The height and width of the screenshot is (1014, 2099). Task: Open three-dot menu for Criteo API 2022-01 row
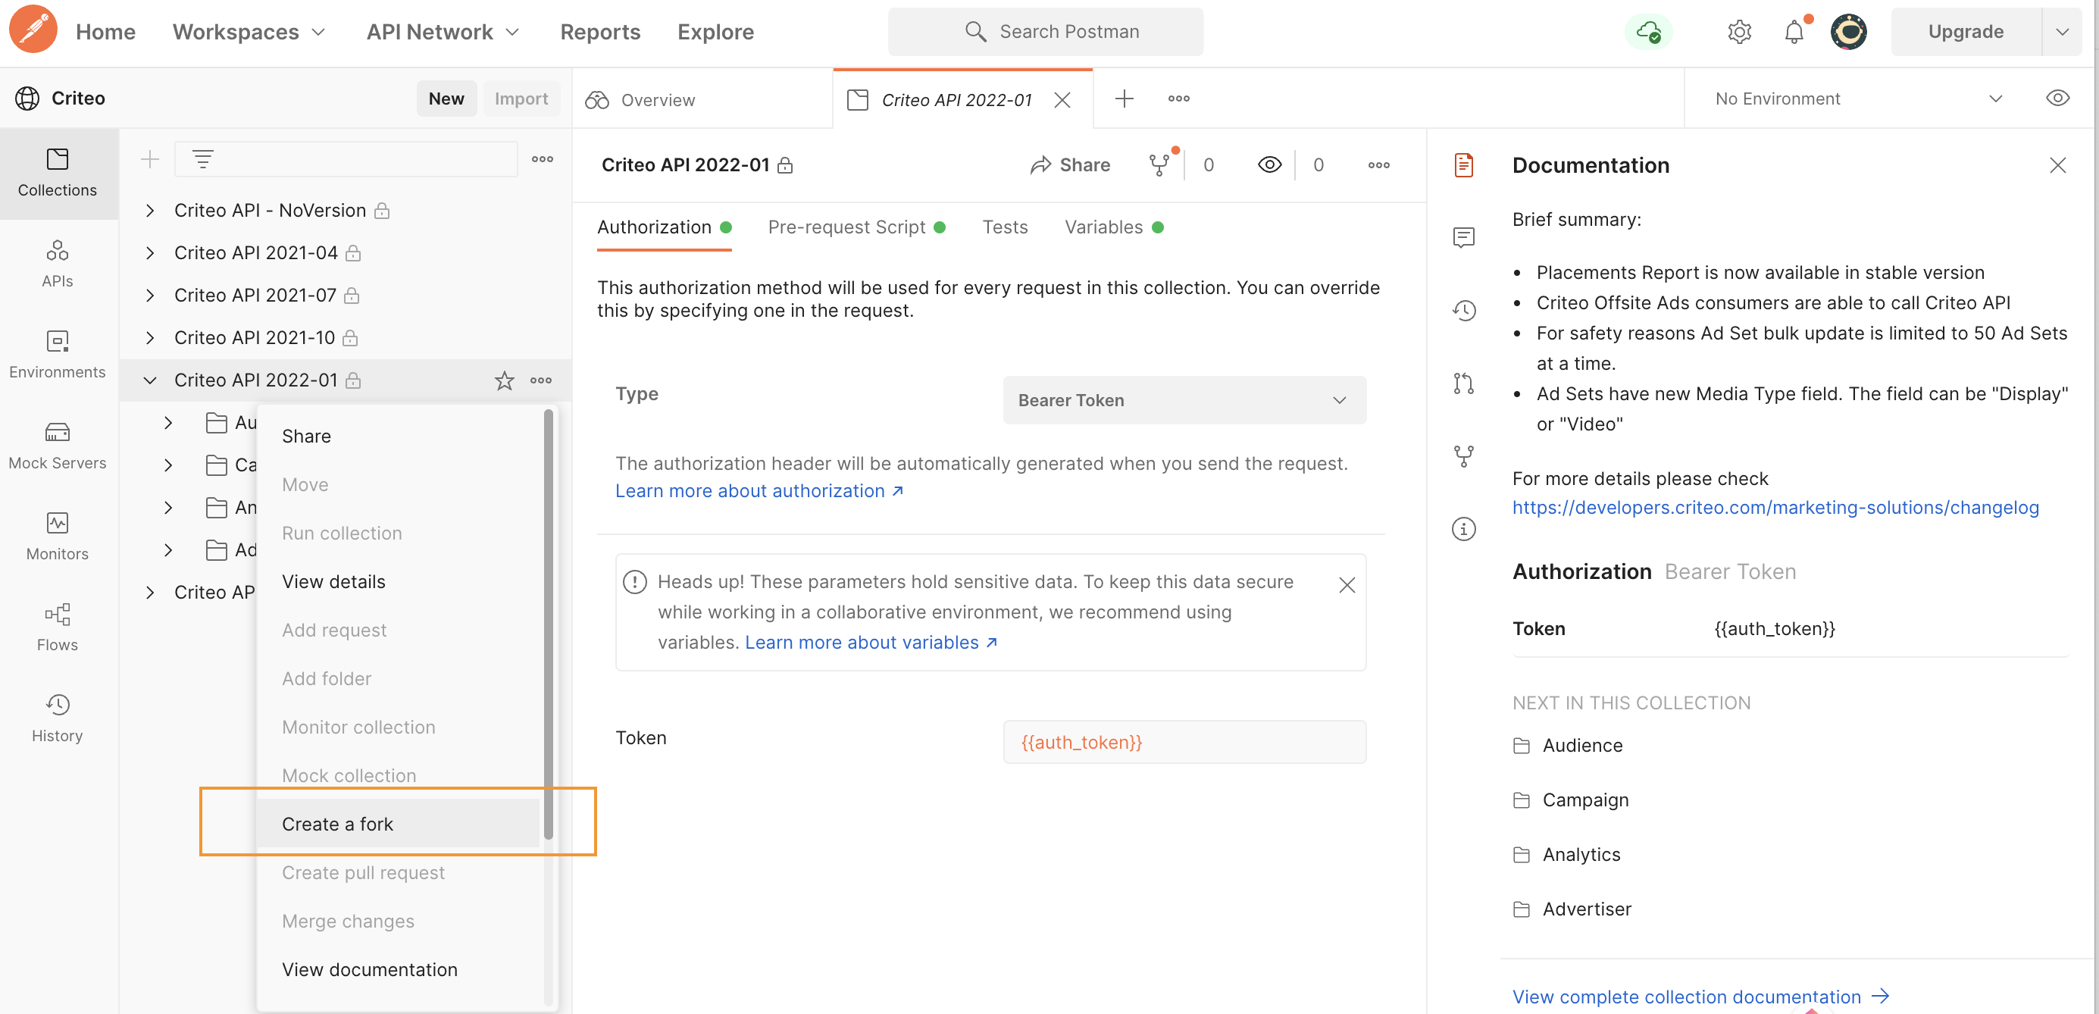(540, 380)
